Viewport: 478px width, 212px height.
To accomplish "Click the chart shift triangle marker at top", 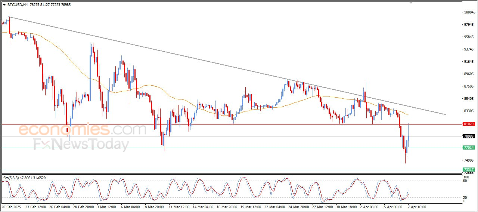I will pyautogui.click(x=412, y=3).
